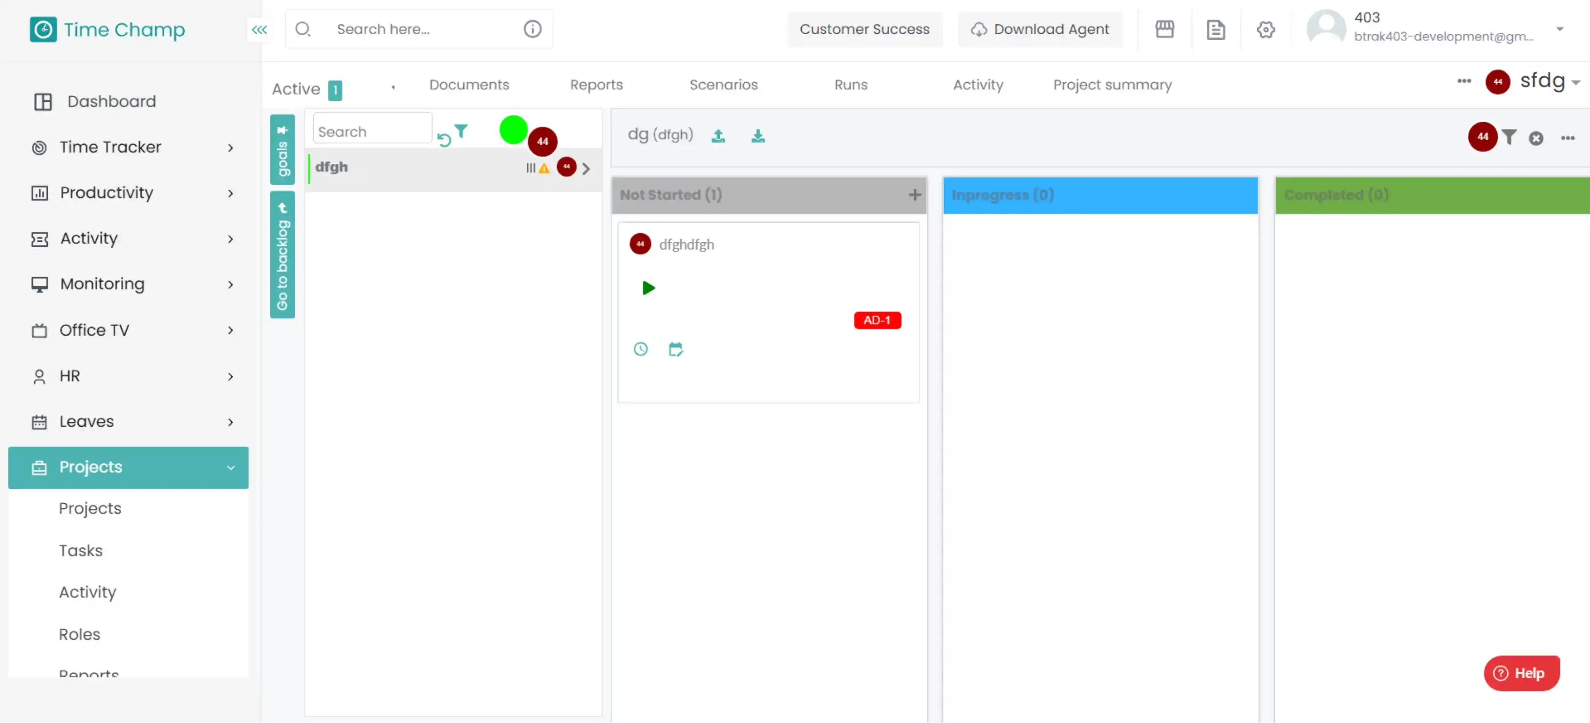Add a task with plus in Not Started
This screenshot has height=723, width=1590.
[914, 195]
